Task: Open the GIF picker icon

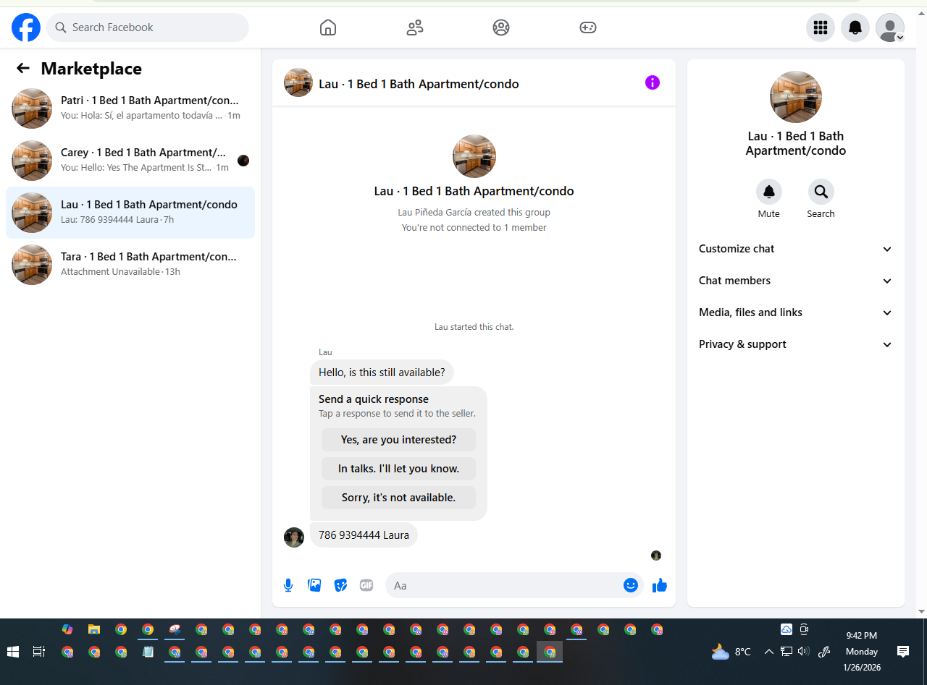Action: (x=366, y=585)
